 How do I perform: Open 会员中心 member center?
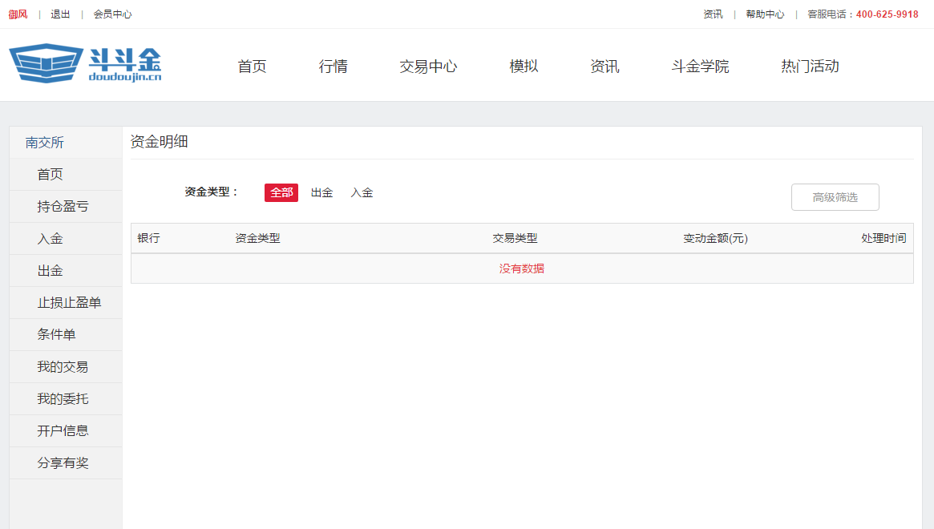tap(111, 14)
